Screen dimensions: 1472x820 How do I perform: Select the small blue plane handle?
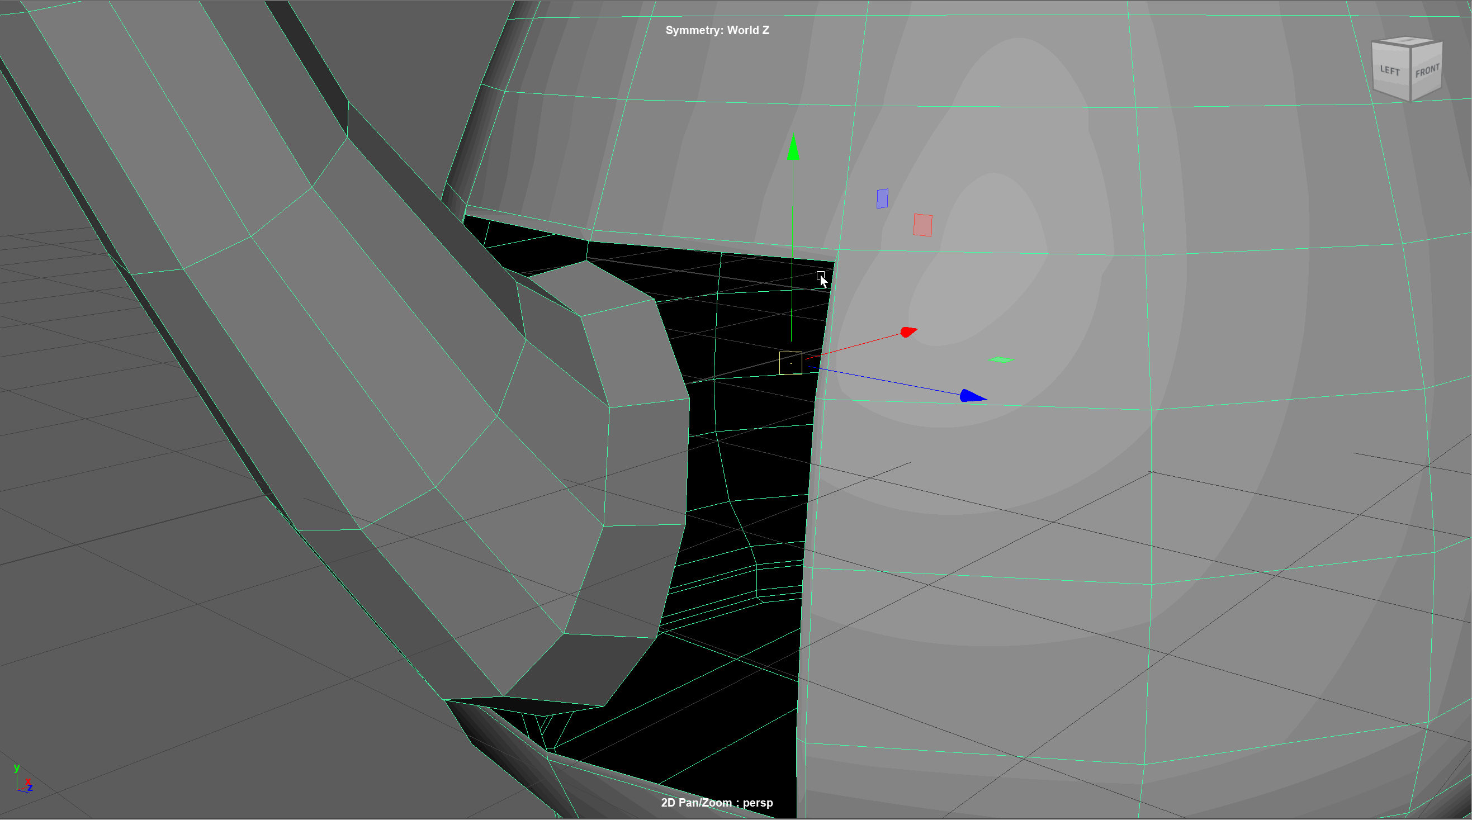882,199
